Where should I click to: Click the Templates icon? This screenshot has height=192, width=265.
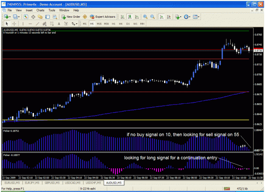point(195,17)
